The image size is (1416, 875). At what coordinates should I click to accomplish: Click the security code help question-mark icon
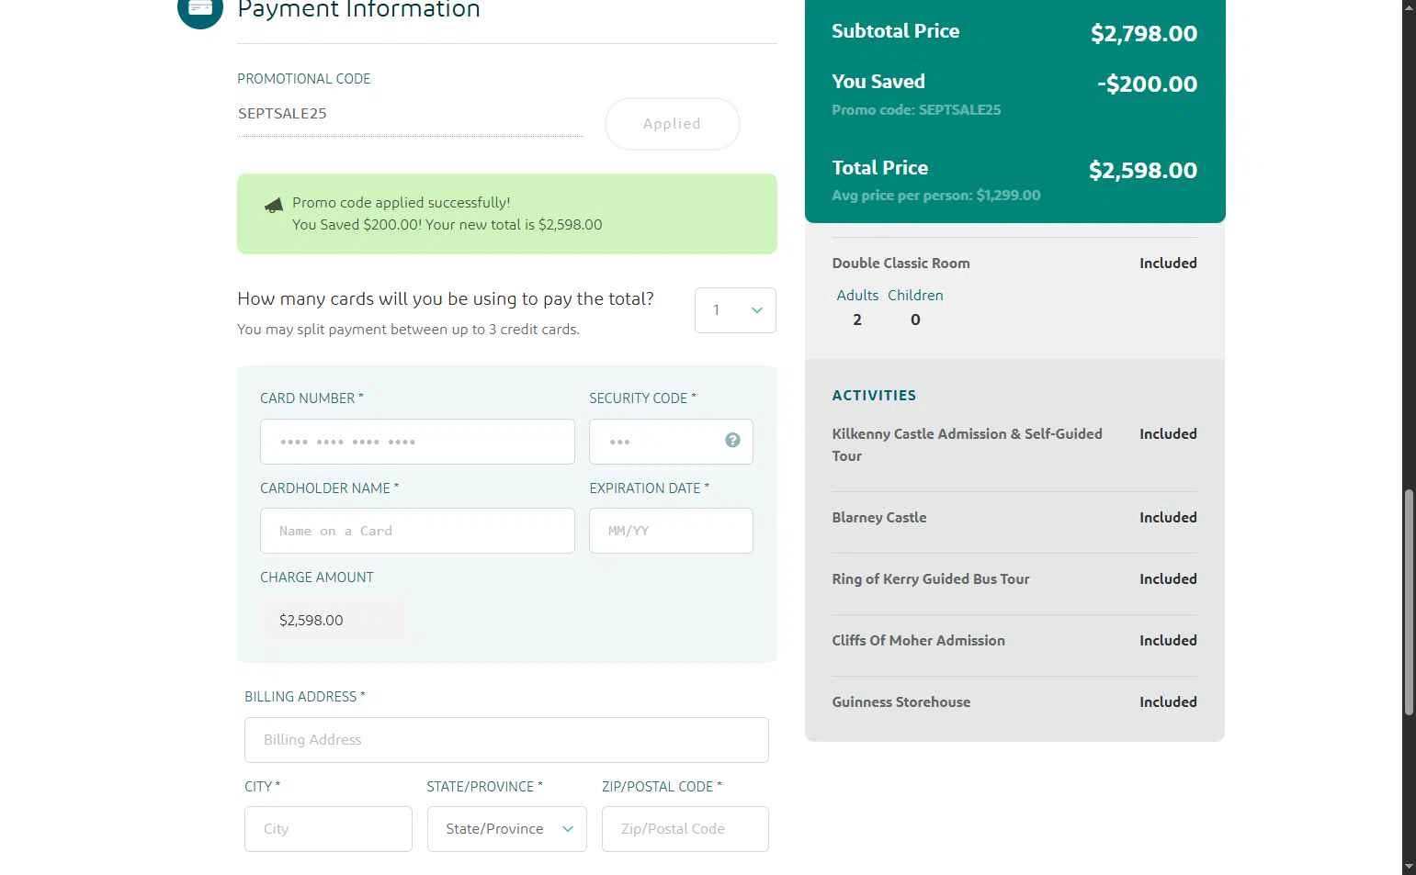pyautogui.click(x=732, y=440)
